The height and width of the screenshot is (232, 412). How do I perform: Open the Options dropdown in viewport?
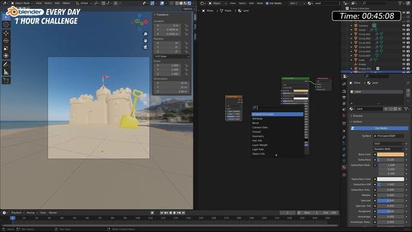189,9
